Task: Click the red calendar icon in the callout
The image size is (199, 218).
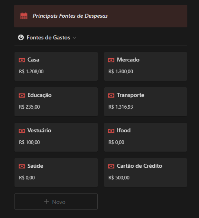Action: pyautogui.click(x=24, y=16)
